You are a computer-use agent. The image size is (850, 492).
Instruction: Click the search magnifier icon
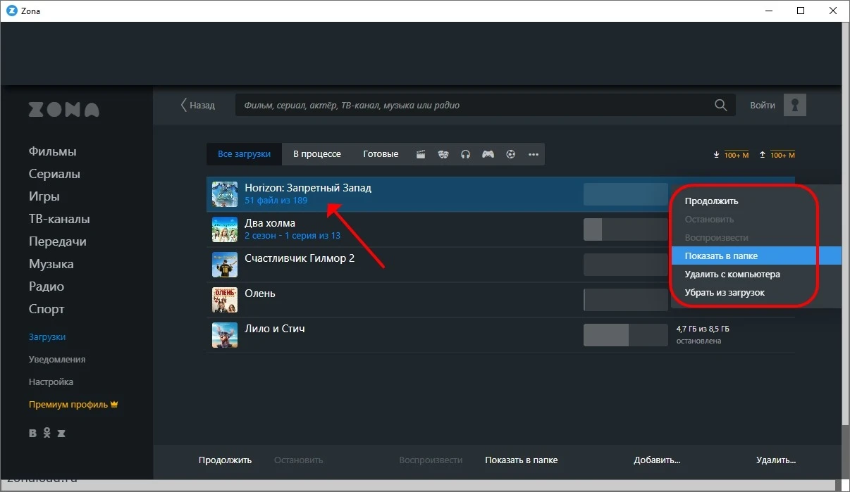[720, 105]
